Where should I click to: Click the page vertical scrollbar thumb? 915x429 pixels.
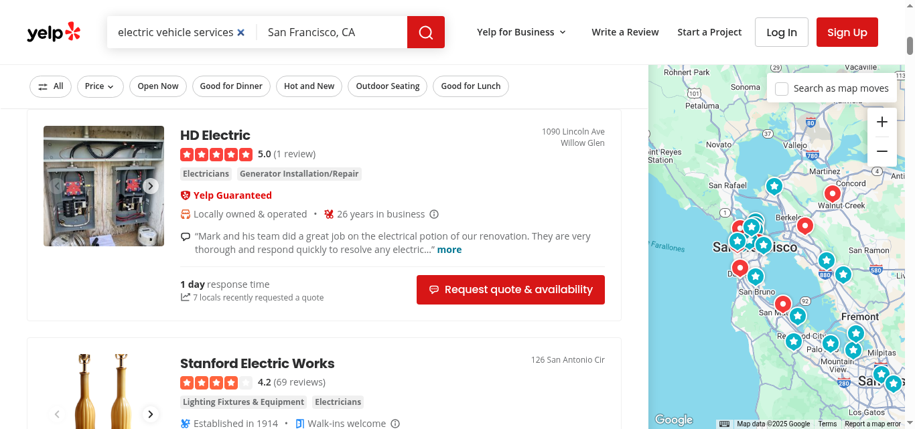[x=910, y=46]
